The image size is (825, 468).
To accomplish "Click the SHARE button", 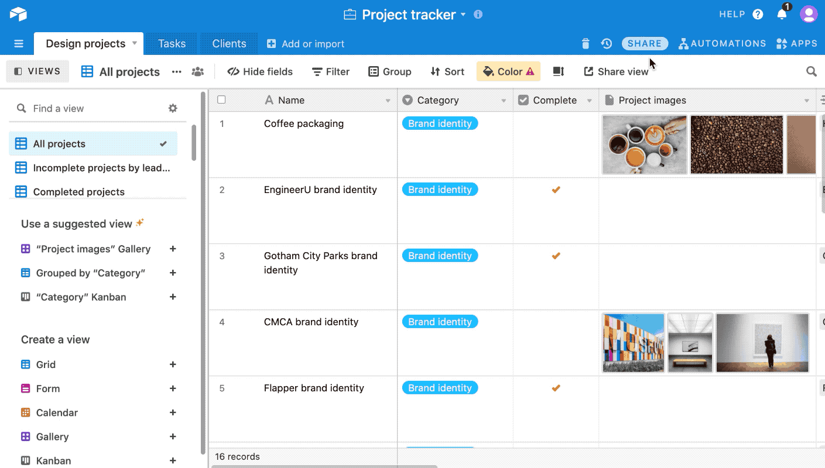I will [x=644, y=43].
